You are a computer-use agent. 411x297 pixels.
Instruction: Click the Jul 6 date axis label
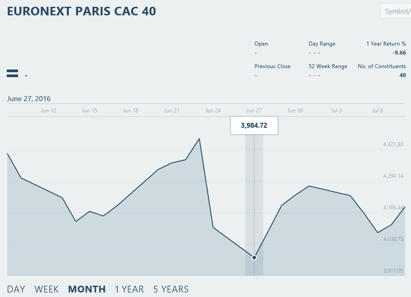click(377, 111)
